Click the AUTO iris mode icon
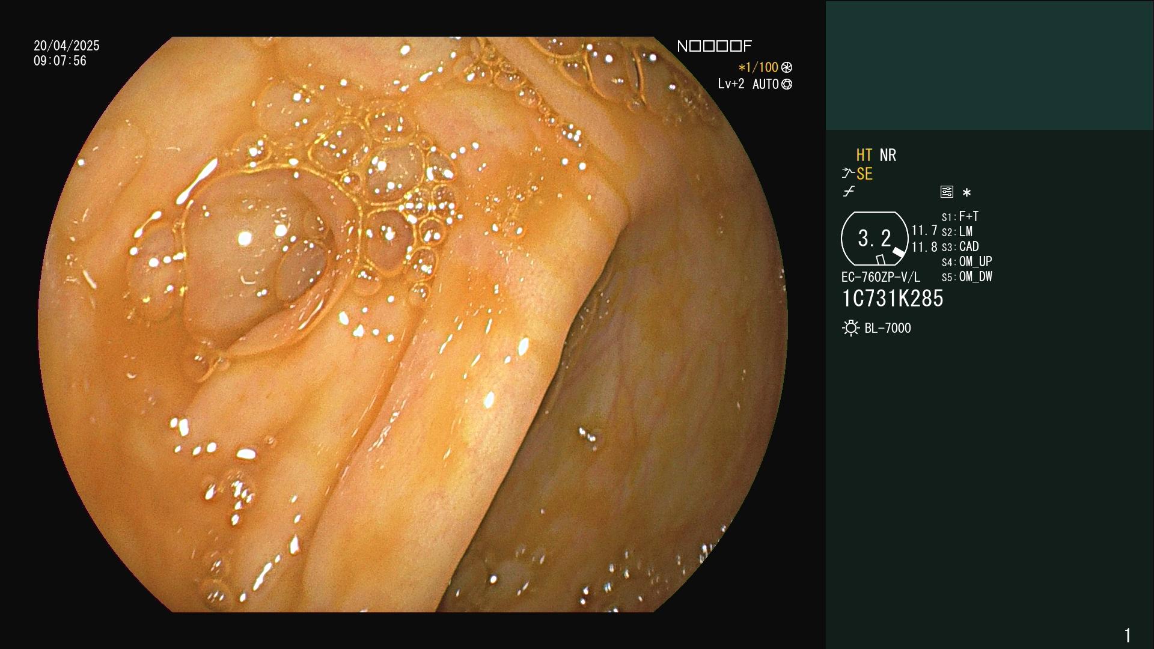This screenshot has height=649, width=1154. [787, 84]
